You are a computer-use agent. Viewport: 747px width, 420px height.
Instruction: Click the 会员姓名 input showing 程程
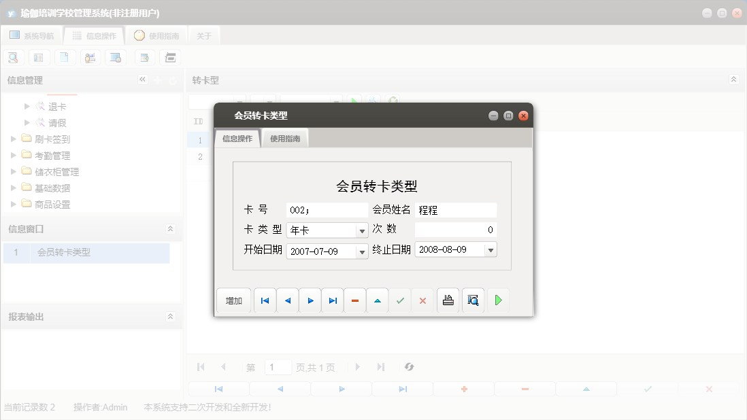point(455,209)
